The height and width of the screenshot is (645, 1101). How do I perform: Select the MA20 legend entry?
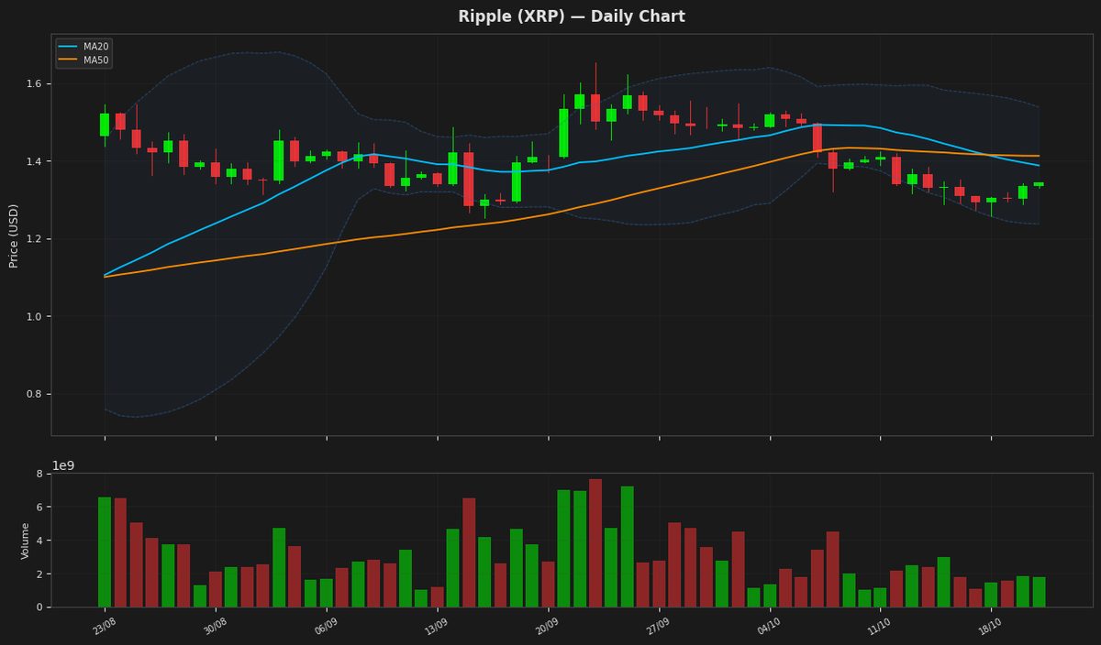[x=83, y=47]
